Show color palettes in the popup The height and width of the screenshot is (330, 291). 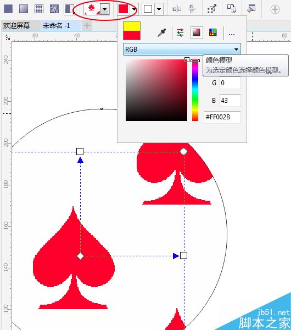[213, 32]
